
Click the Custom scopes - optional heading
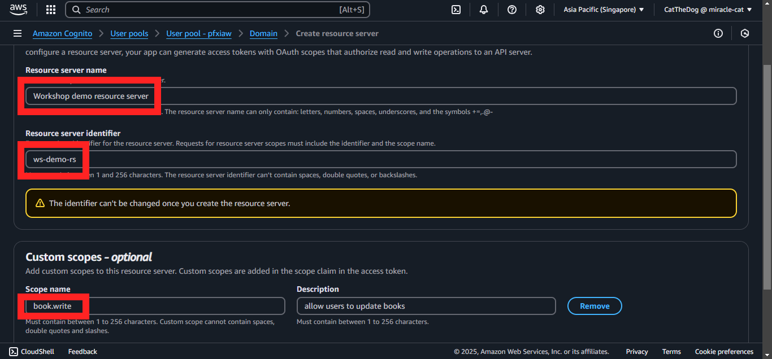(x=89, y=257)
